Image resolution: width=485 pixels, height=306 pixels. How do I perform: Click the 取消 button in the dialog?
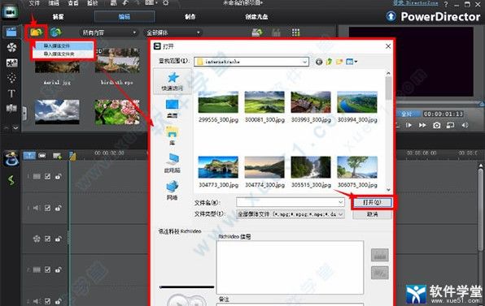click(x=372, y=214)
